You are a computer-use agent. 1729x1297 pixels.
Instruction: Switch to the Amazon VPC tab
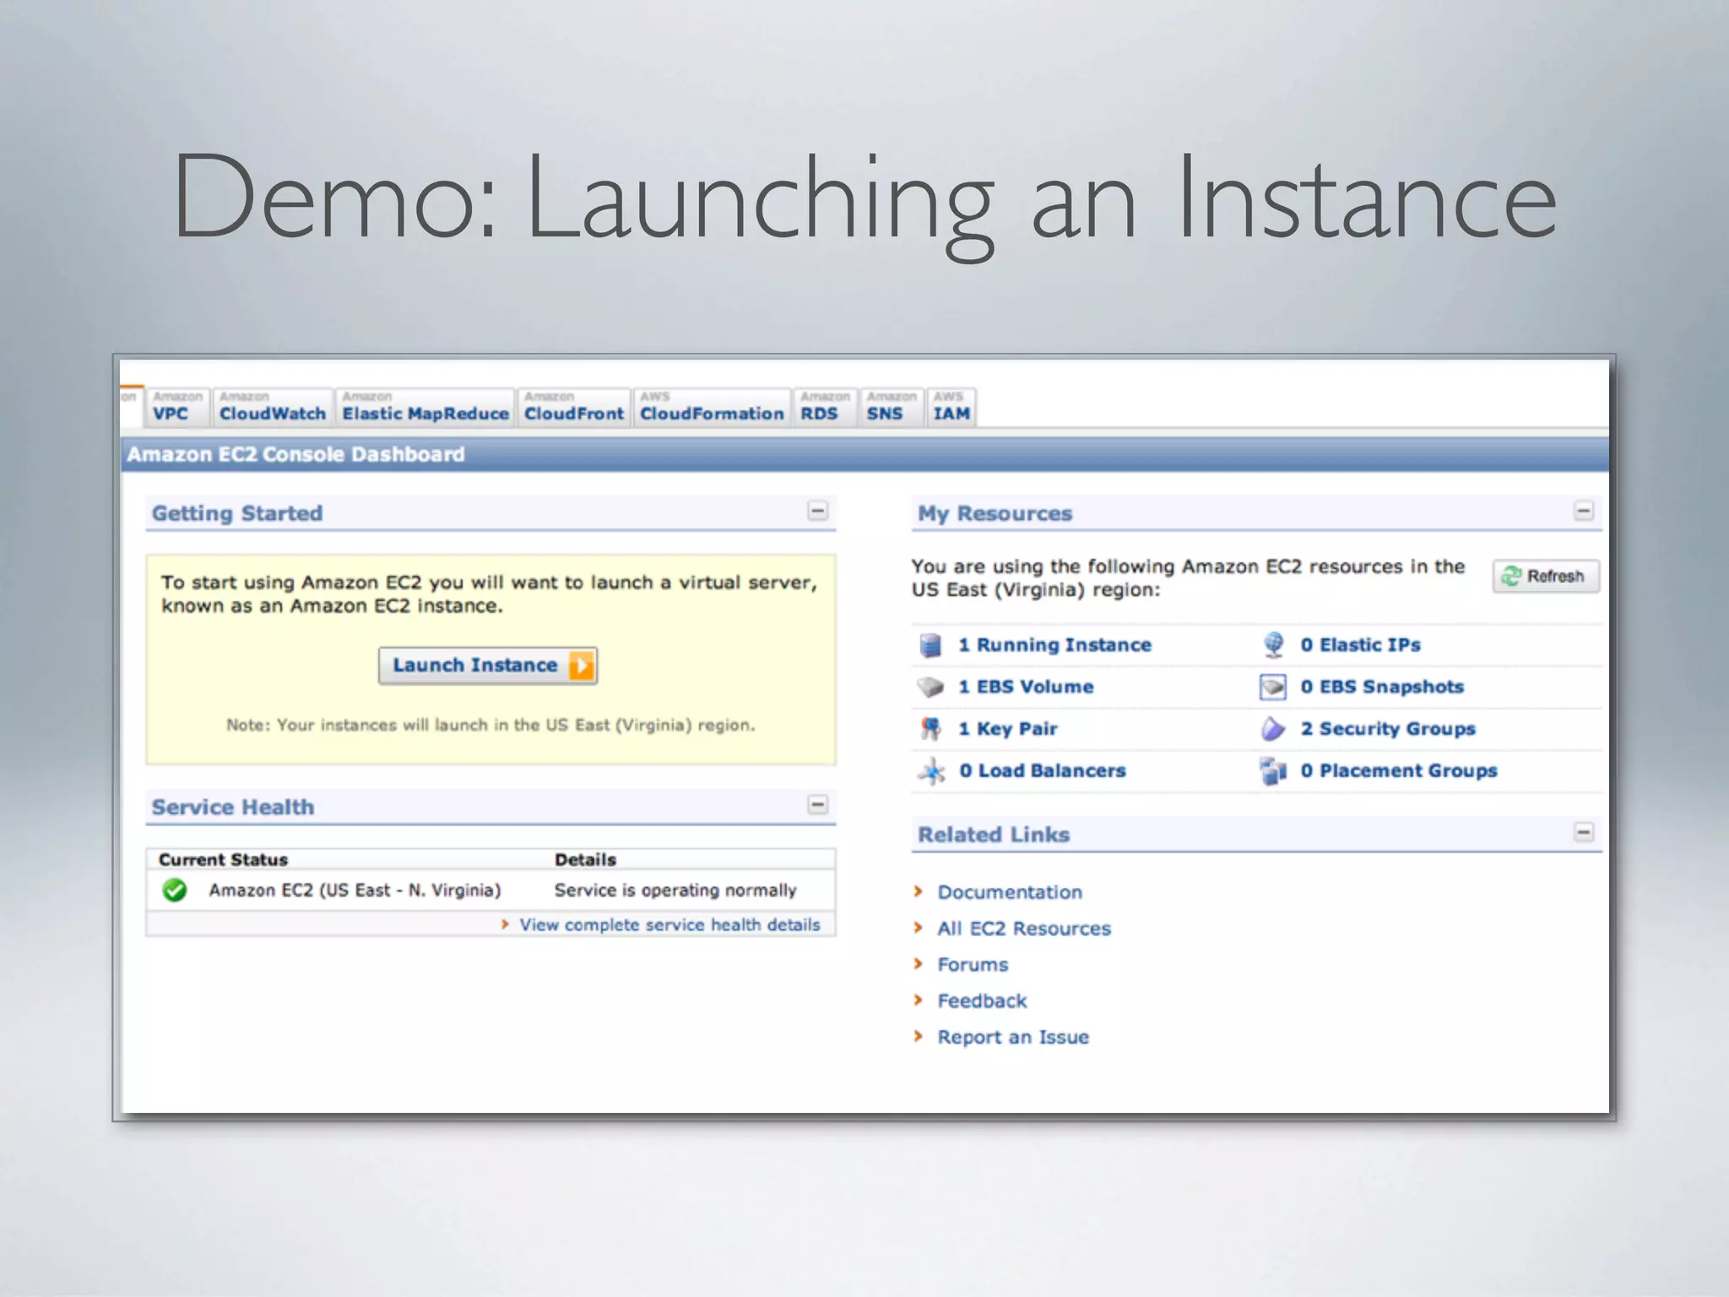coord(177,407)
